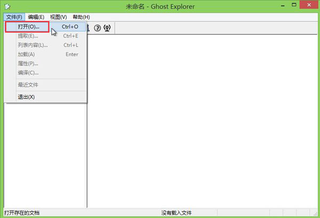The width and height of the screenshot is (320, 218).
Task: Click the resize grip in status bar corner
Action: coord(315,213)
